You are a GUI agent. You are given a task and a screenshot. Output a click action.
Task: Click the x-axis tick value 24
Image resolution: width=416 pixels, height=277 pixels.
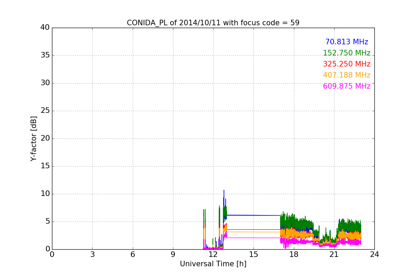click(374, 254)
